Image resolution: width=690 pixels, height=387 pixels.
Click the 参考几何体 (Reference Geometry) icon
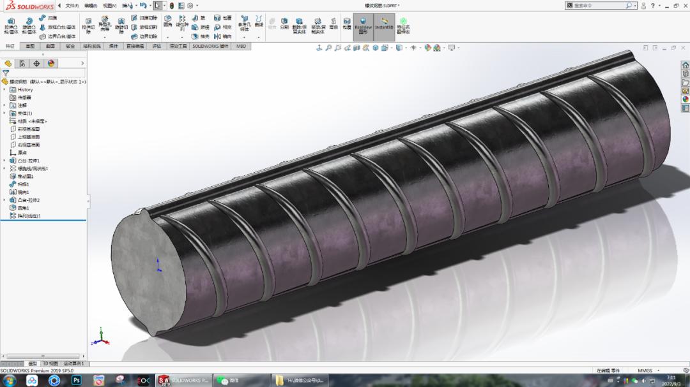pos(245,20)
